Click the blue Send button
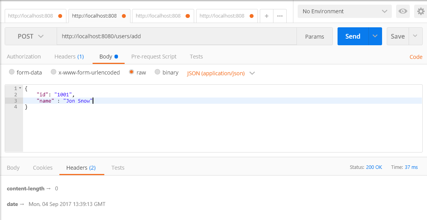 [353, 36]
